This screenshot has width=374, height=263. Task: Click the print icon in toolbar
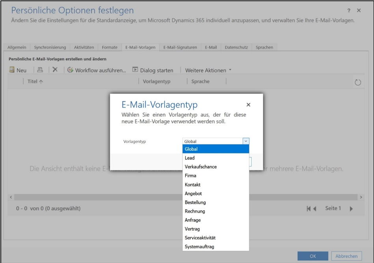pyautogui.click(x=40, y=70)
